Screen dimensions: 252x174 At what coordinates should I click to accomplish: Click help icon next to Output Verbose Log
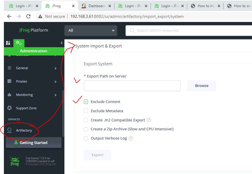(131, 138)
